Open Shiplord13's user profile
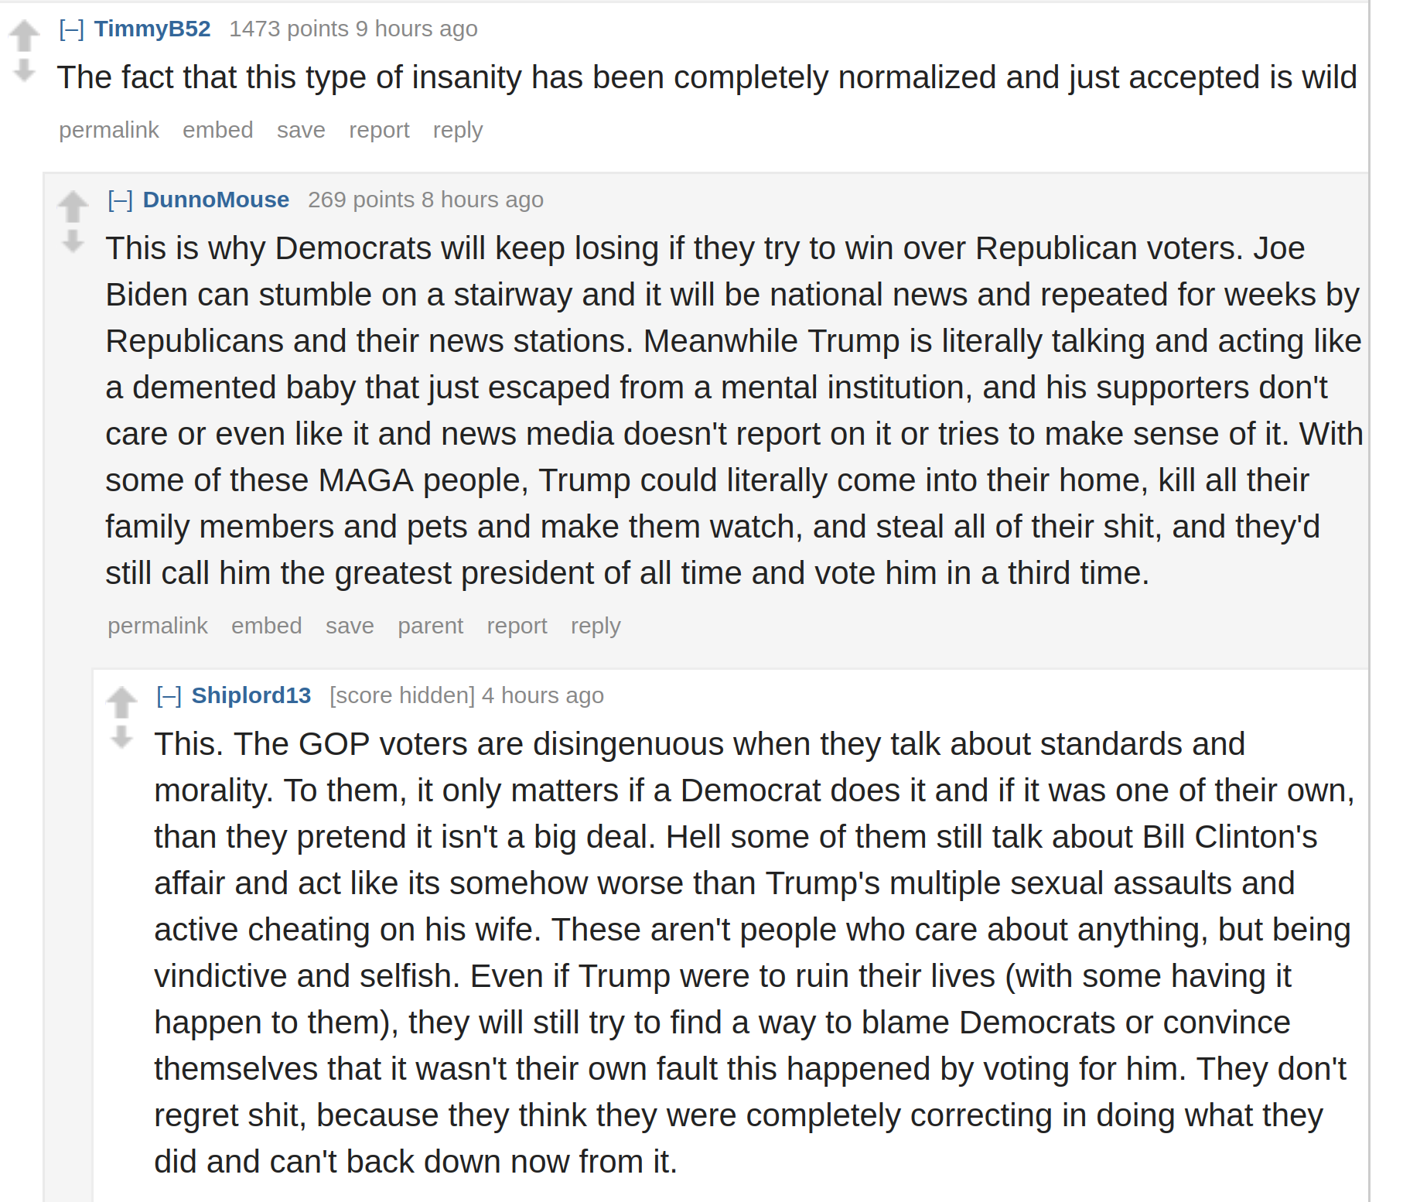Screen dimensions: 1403x1202 click(251, 695)
